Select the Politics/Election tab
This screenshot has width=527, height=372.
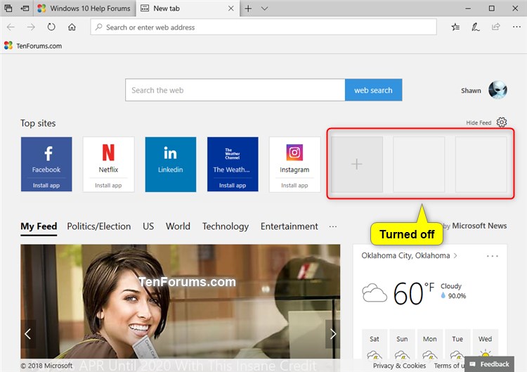pyautogui.click(x=99, y=226)
